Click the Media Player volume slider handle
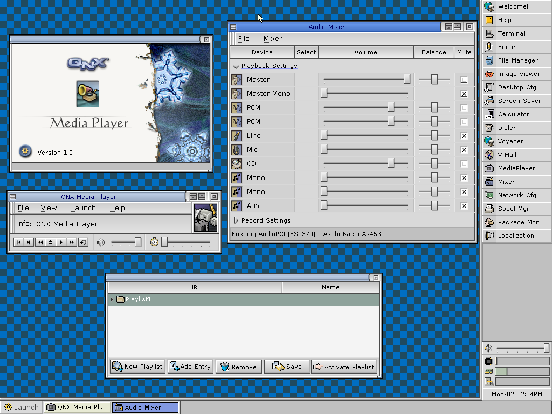 pyautogui.click(x=138, y=242)
